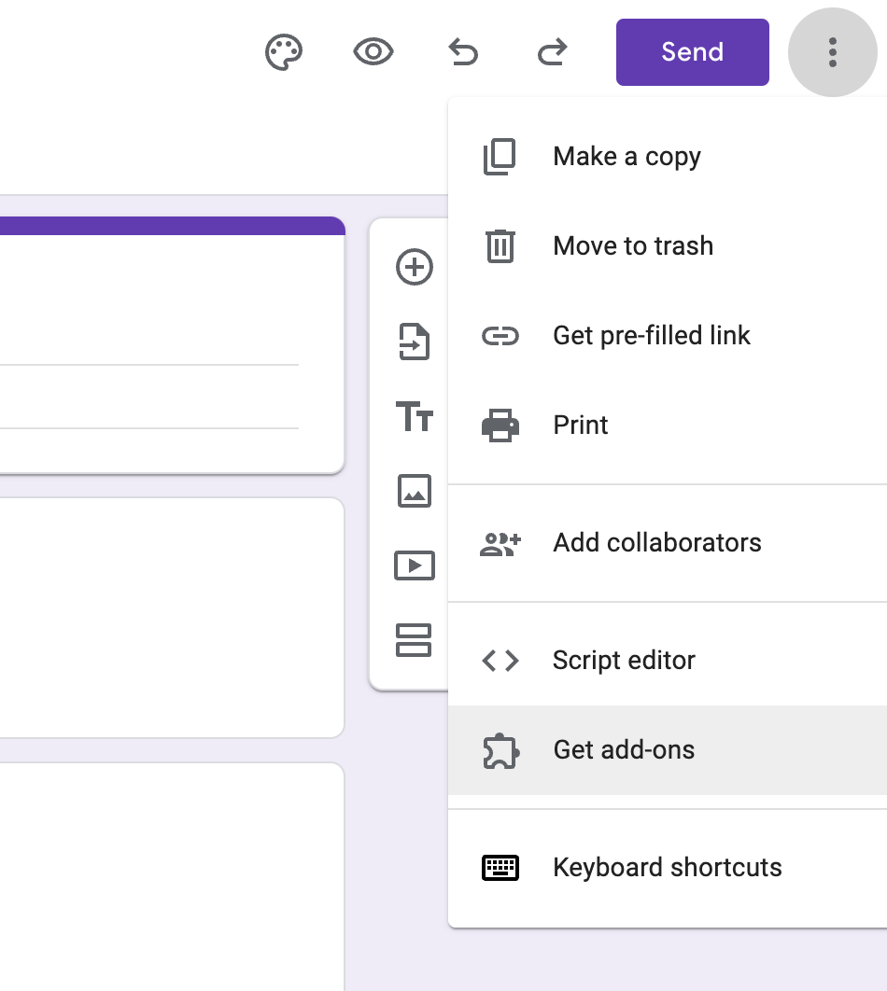The image size is (887, 991).
Task: Click the preview eye icon
Action: pos(373,52)
